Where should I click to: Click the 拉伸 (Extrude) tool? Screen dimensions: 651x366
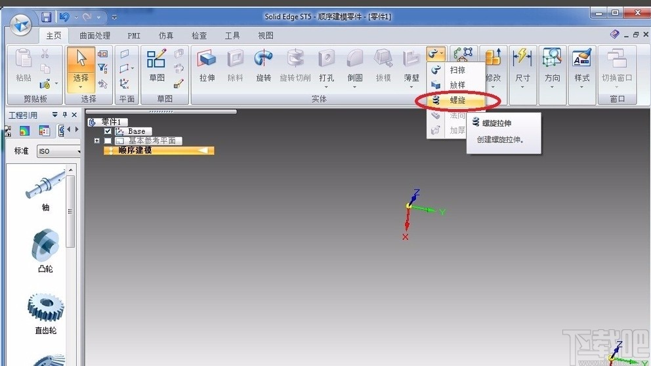pyautogui.click(x=207, y=66)
